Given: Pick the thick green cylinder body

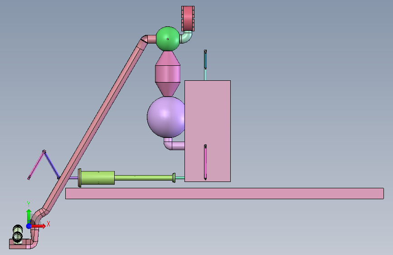Looking at the screenshot, I should click(98, 178).
